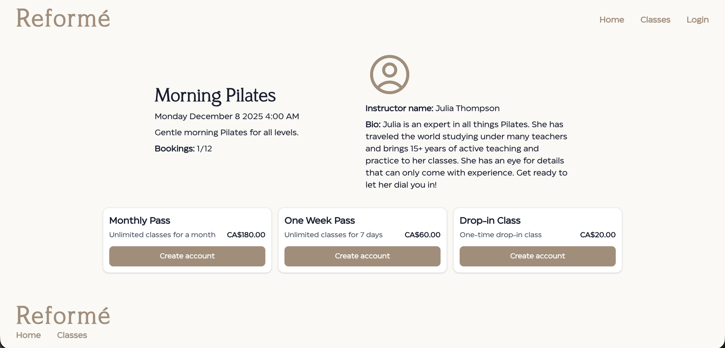
Task: Click the instructor name Julia Thompson
Action: click(x=467, y=108)
